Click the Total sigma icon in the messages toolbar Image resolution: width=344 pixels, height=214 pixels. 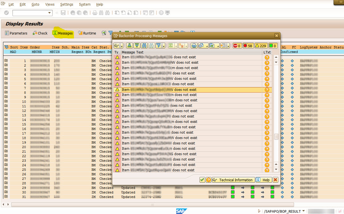click(x=171, y=46)
